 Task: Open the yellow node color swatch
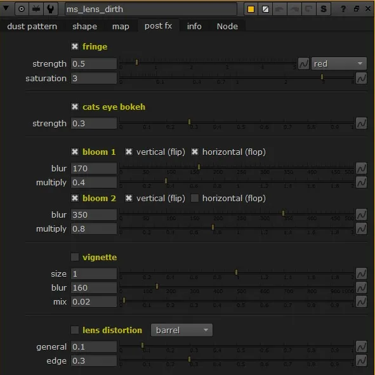[251, 9]
